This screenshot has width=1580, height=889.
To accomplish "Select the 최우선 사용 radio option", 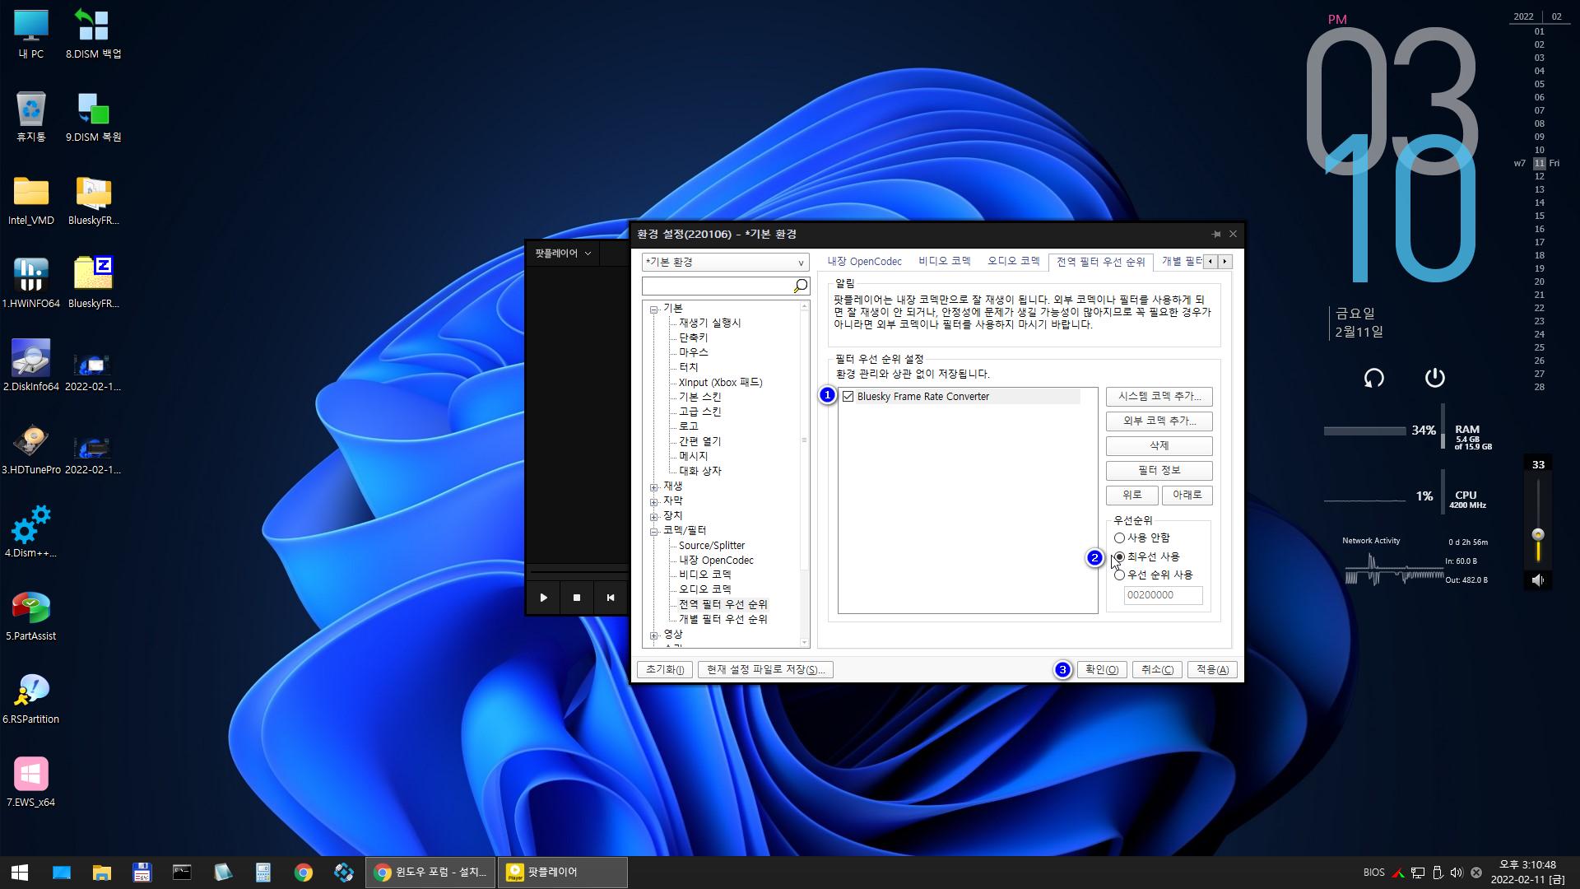I will (x=1119, y=557).
